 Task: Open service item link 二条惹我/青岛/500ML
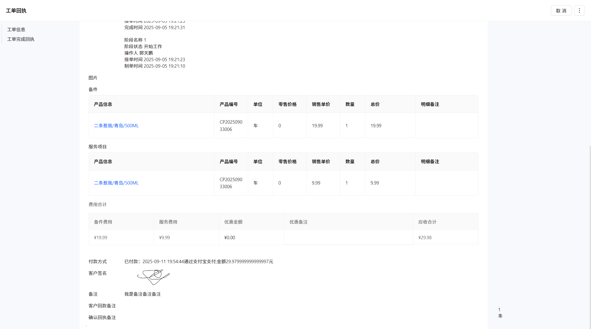click(116, 183)
